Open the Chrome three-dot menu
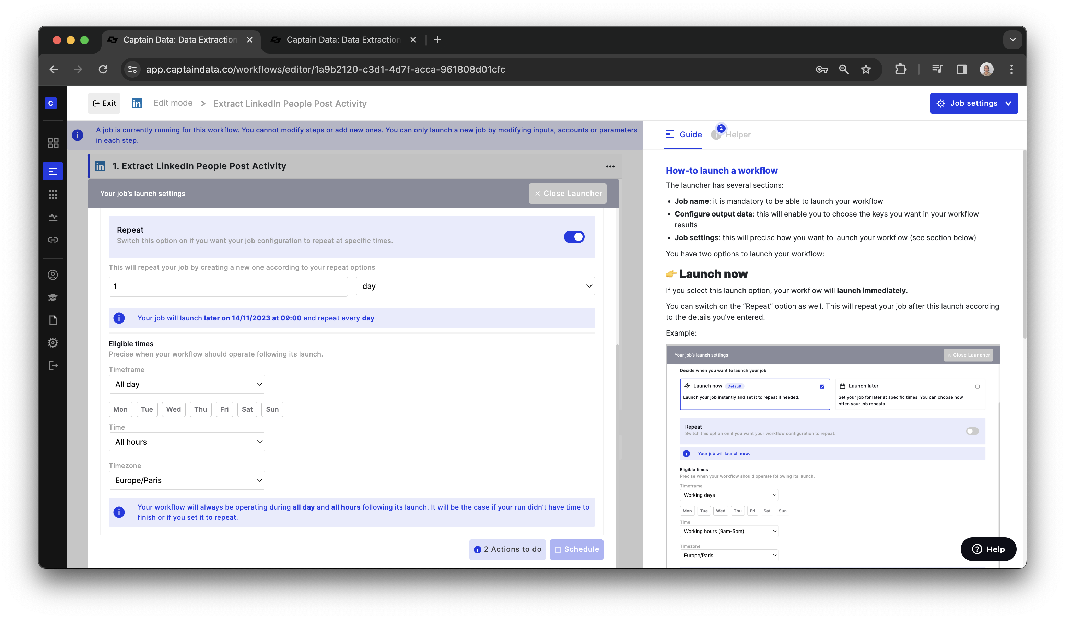The image size is (1065, 619). tap(1011, 69)
